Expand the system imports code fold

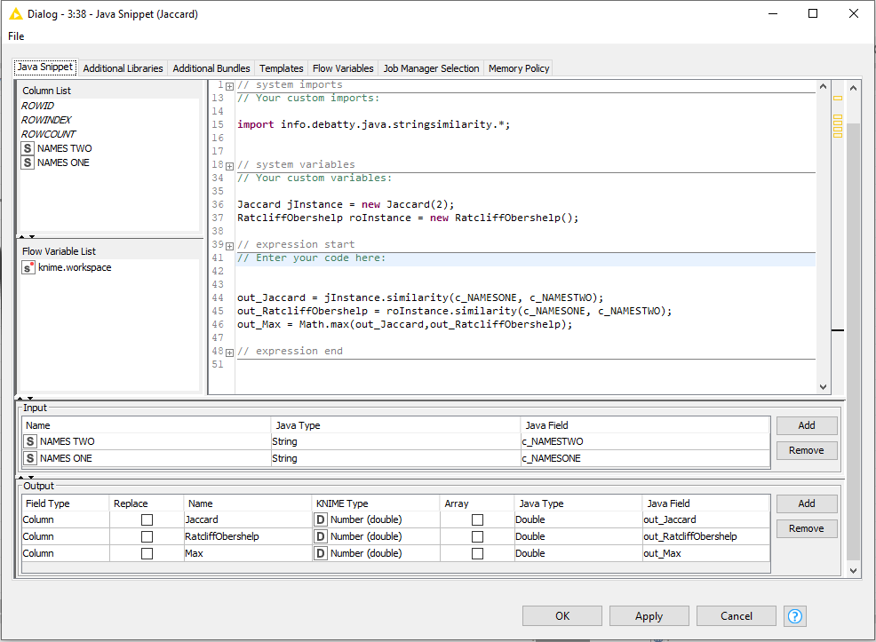click(x=229, y=86)
